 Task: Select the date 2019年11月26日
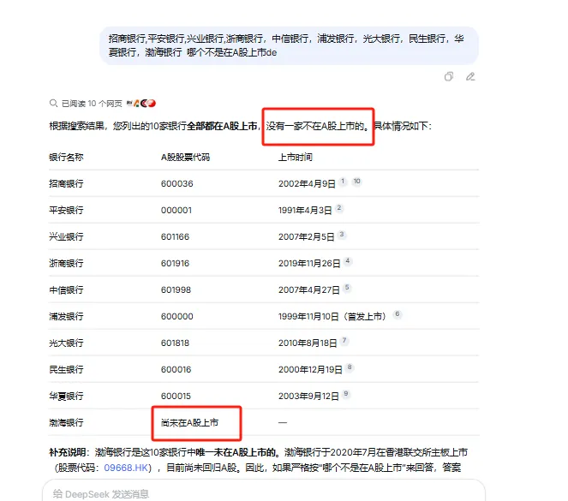309,263
